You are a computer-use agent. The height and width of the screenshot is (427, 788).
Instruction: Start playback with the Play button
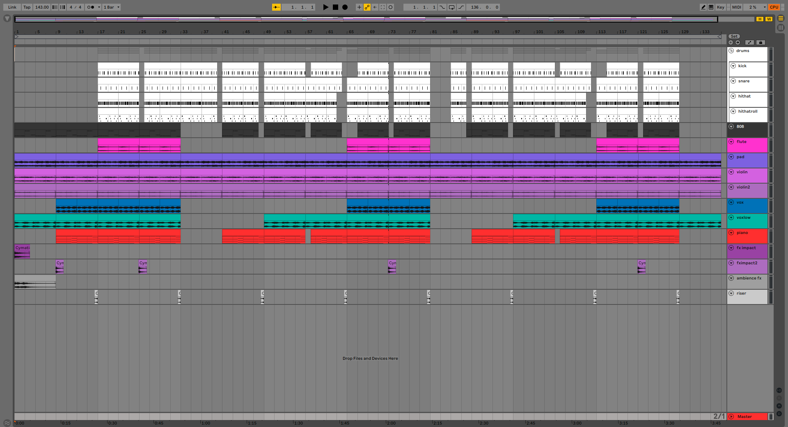[326, 7]
